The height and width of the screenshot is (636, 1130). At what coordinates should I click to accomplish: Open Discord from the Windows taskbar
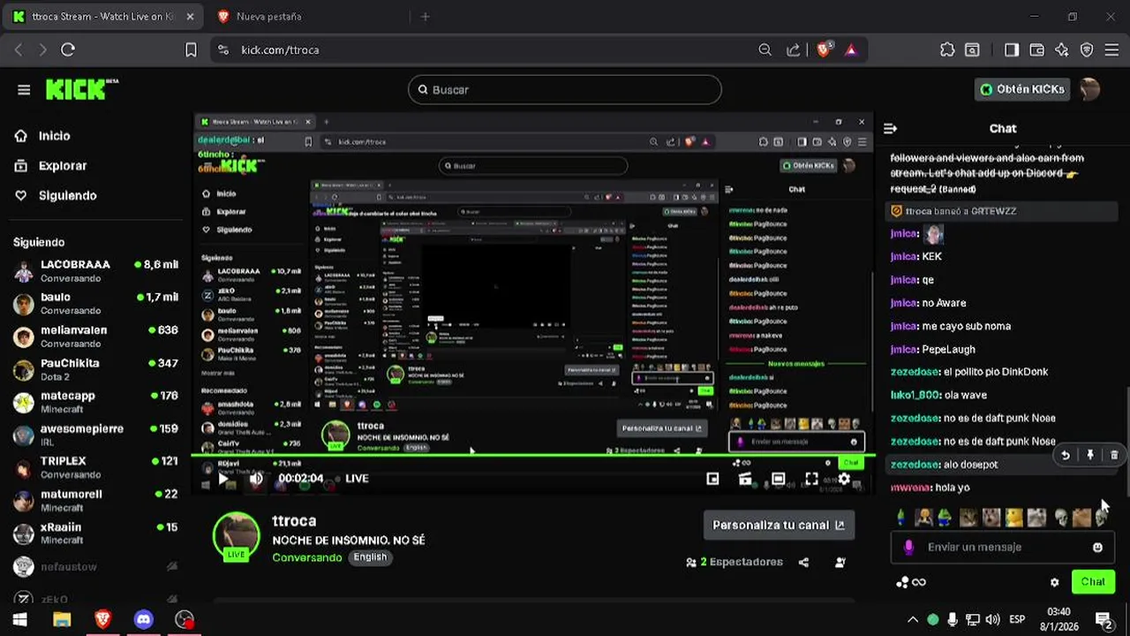tap(144, 620)
